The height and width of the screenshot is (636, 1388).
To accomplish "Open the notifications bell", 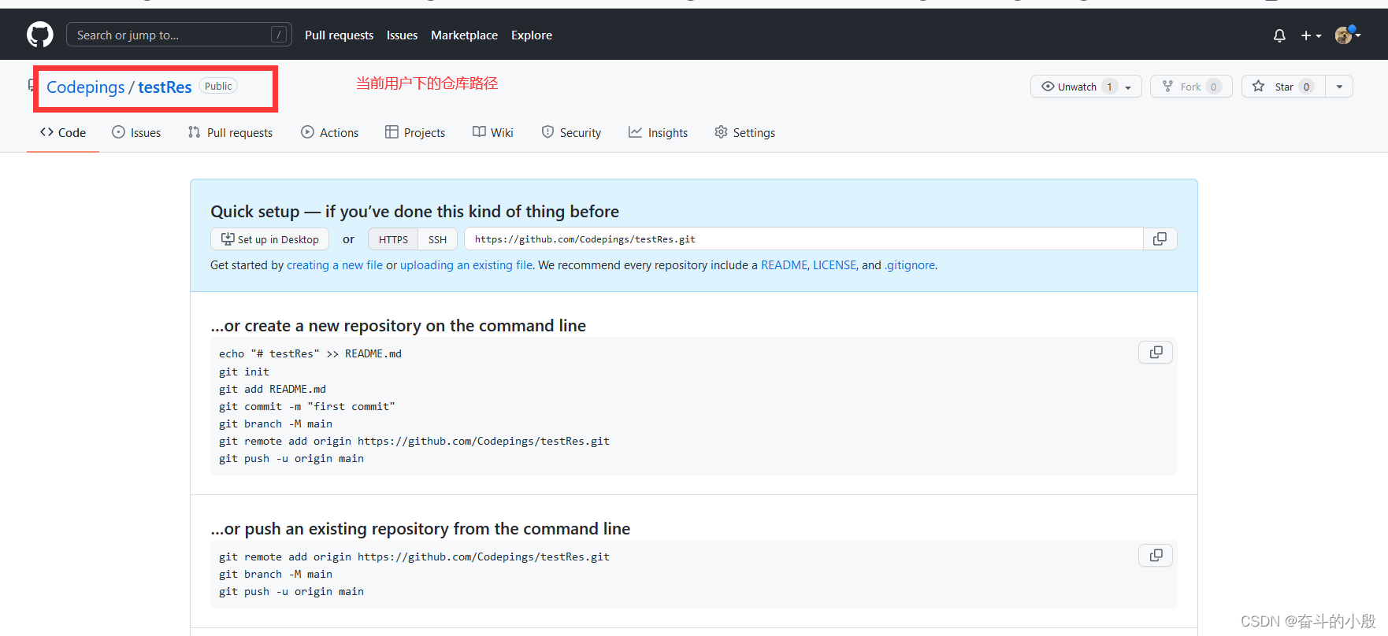I will 1279,35.
